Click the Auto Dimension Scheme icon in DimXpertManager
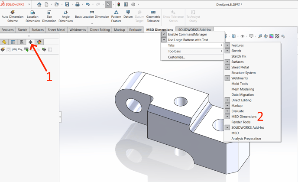The image size is (298, 182). (3, 50)
